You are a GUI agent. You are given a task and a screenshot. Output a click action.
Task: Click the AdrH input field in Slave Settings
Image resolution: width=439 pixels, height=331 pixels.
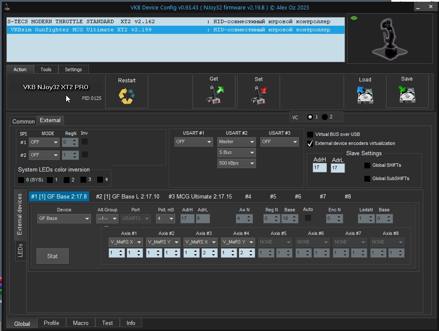(320, 168)
